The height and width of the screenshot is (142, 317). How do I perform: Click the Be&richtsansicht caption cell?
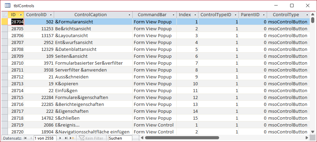click(x=93, y=29)
